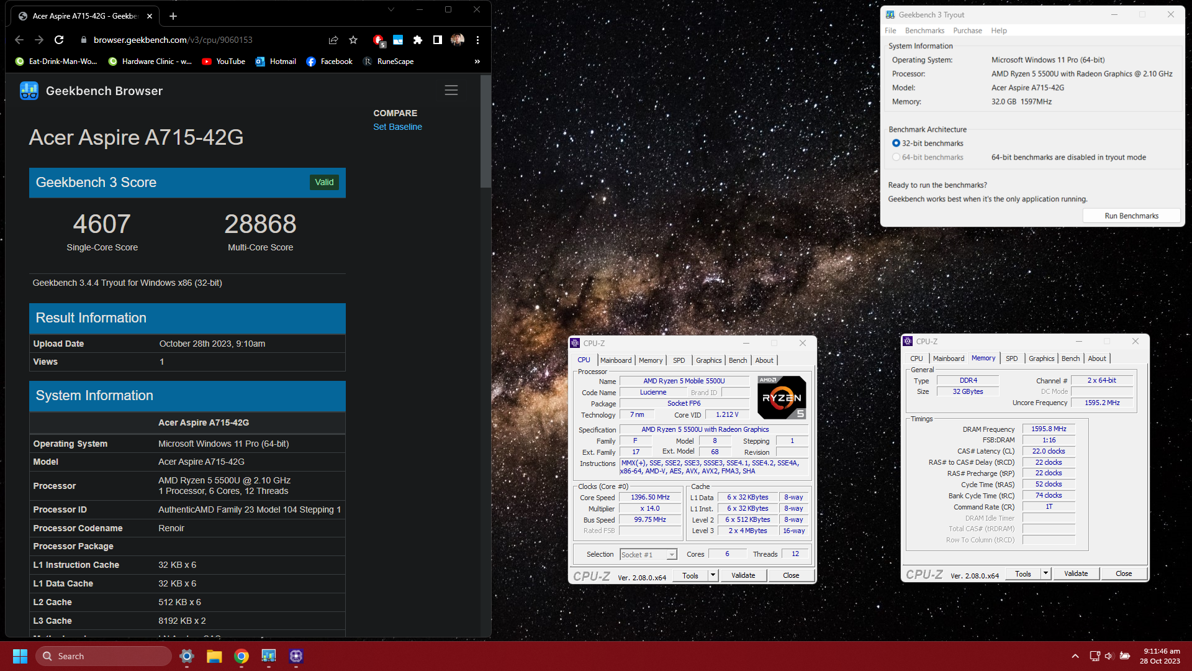The height and width of the screenshot is (671, 1192).
Task: Click Validate in right CPU-Z window
Action: [x=1076, y=573]
